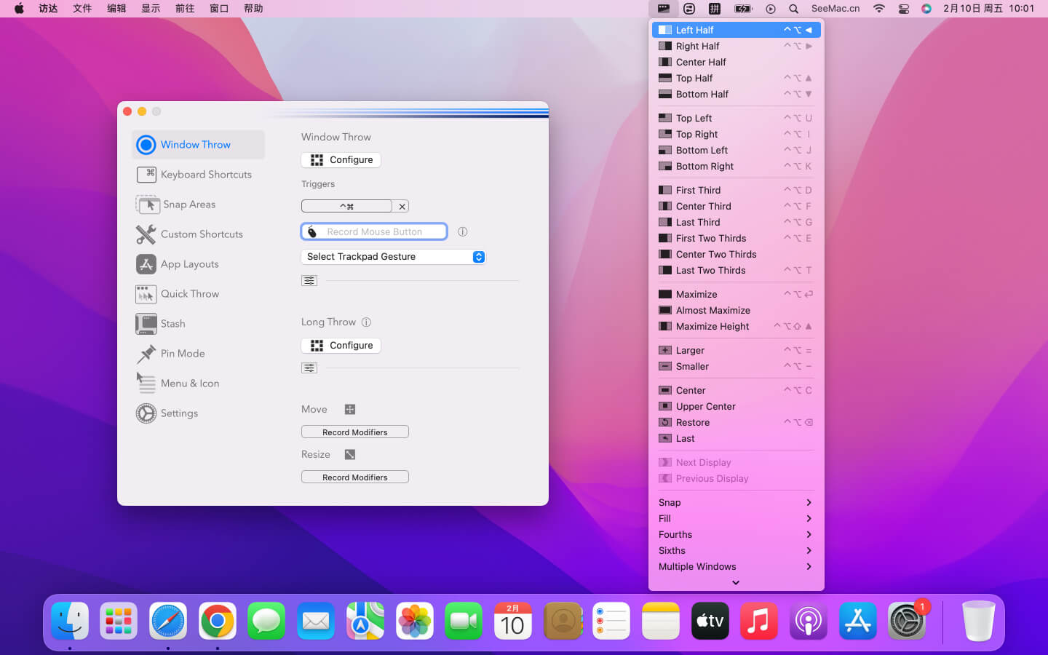Click Configure under Window Throw
Screen dimensions: 1048x655
point(341,160)
